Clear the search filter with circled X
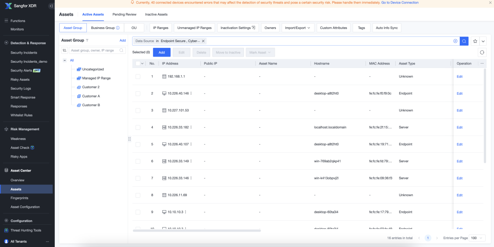 [455, 41]
